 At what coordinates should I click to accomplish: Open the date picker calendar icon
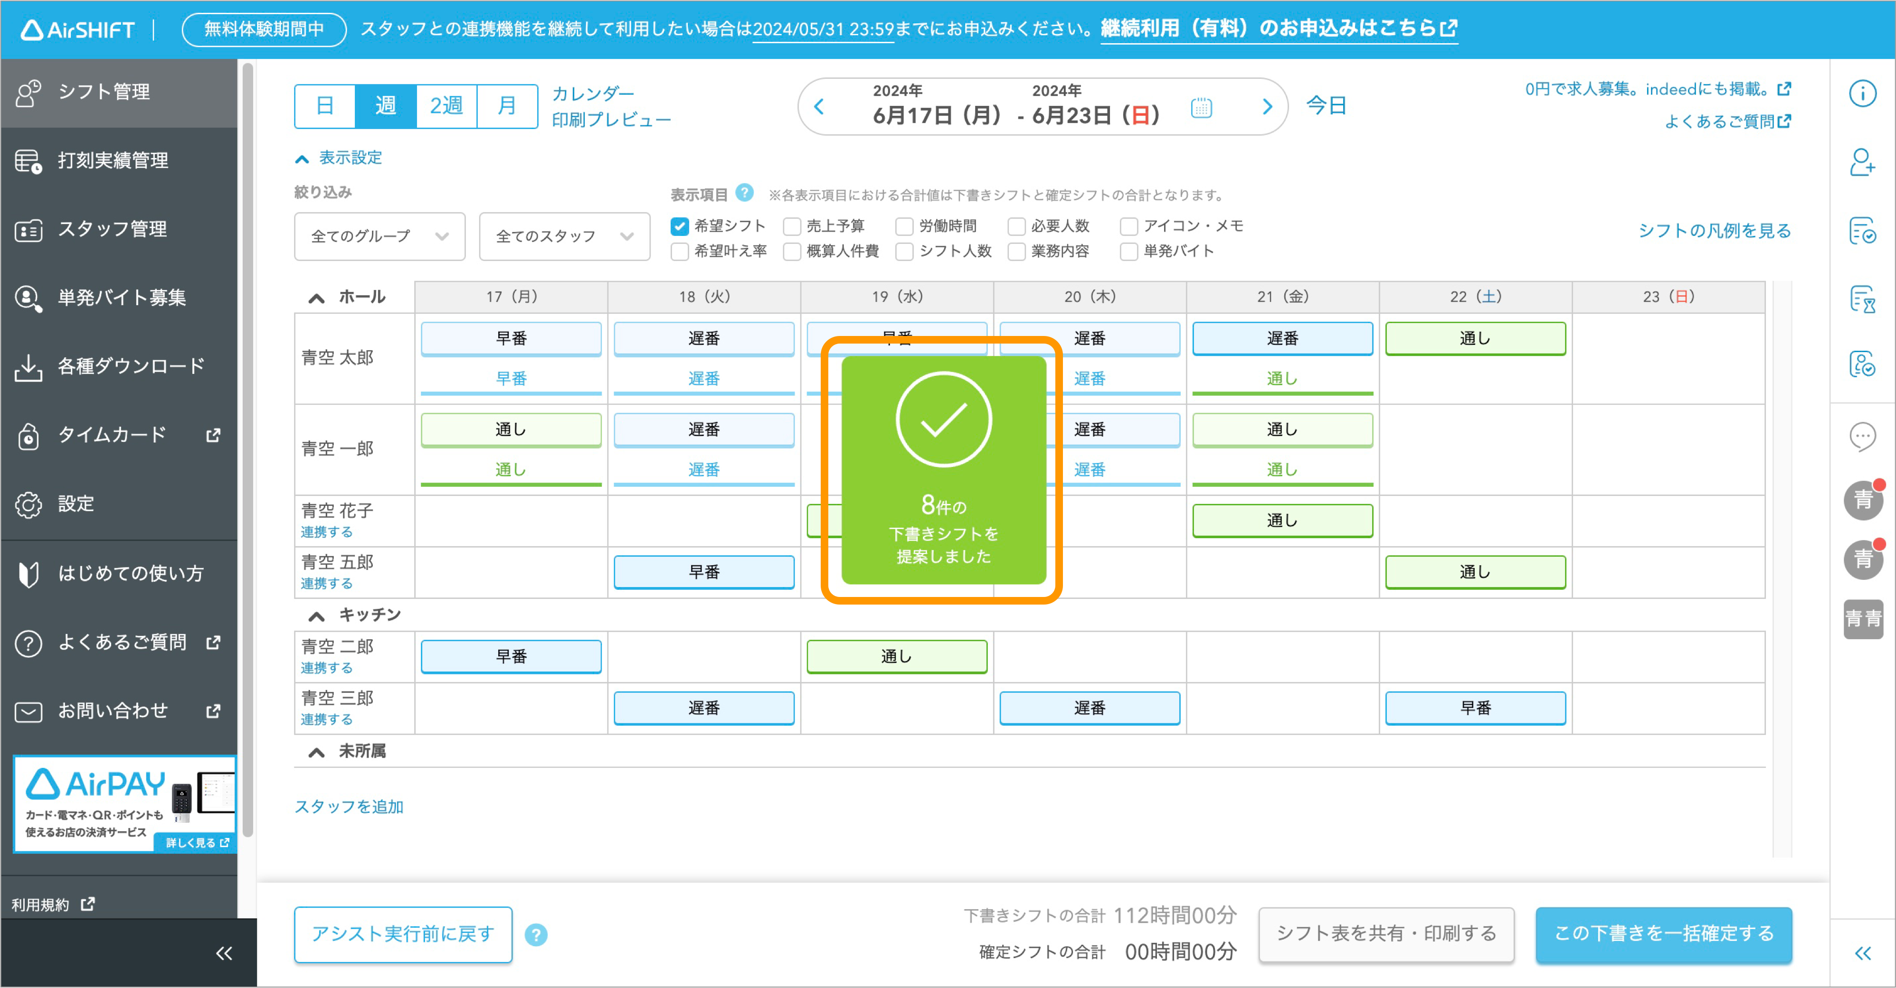[x=1201, y=108]
